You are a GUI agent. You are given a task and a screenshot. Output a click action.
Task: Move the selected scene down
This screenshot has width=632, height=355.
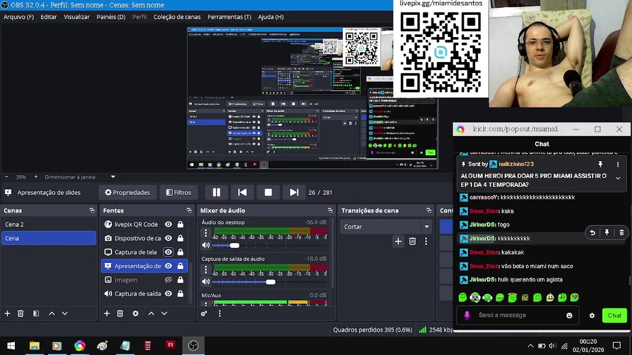pos(65,314)
